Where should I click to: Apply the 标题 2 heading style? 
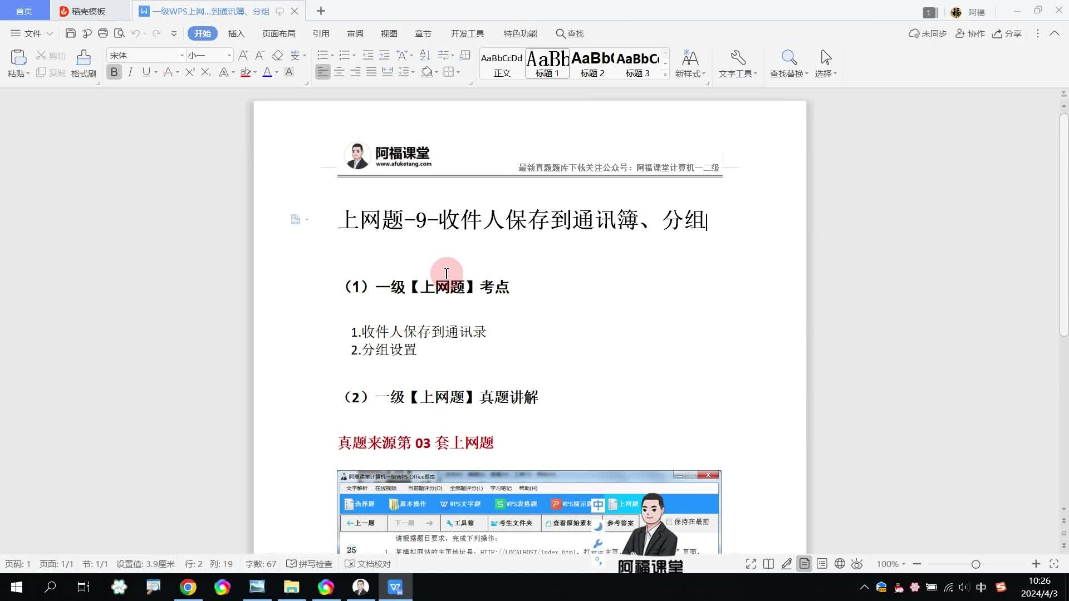(592, 63)
